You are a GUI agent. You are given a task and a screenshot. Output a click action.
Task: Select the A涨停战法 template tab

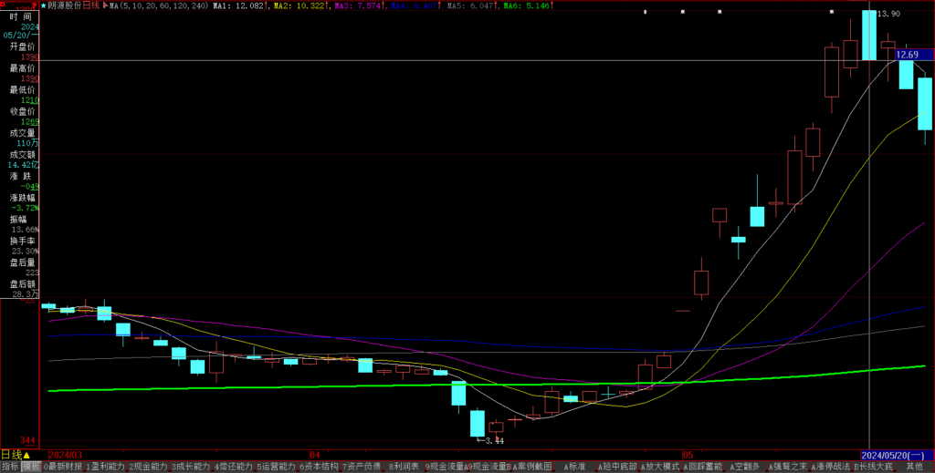click(x=830, y=467)
